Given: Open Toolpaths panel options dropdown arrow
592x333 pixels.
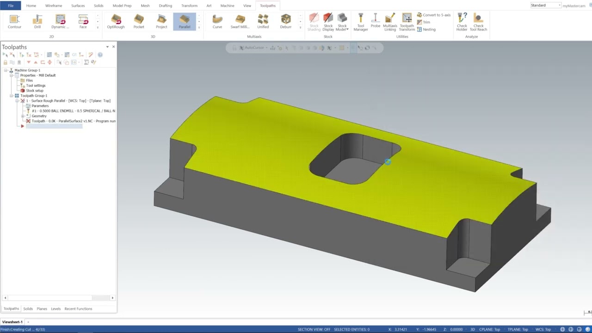Looking at the screenshot, I should pos(107,47).
